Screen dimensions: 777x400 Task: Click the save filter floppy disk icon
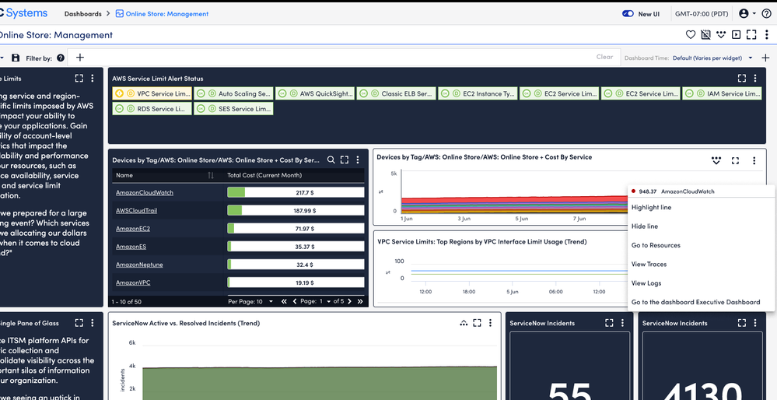point(16,58)
